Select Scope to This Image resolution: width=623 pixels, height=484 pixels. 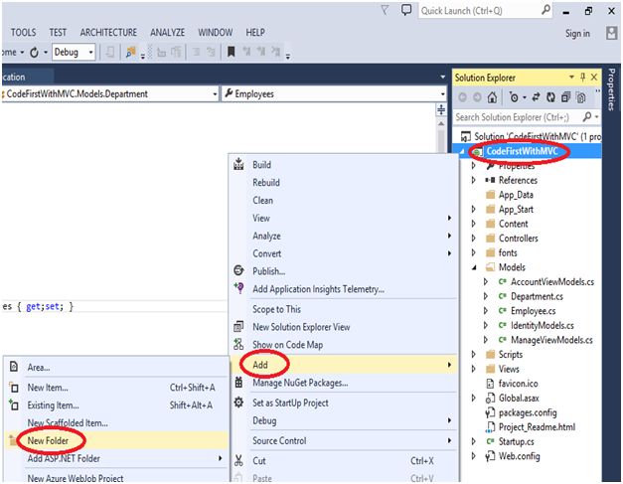click(344, 309)
